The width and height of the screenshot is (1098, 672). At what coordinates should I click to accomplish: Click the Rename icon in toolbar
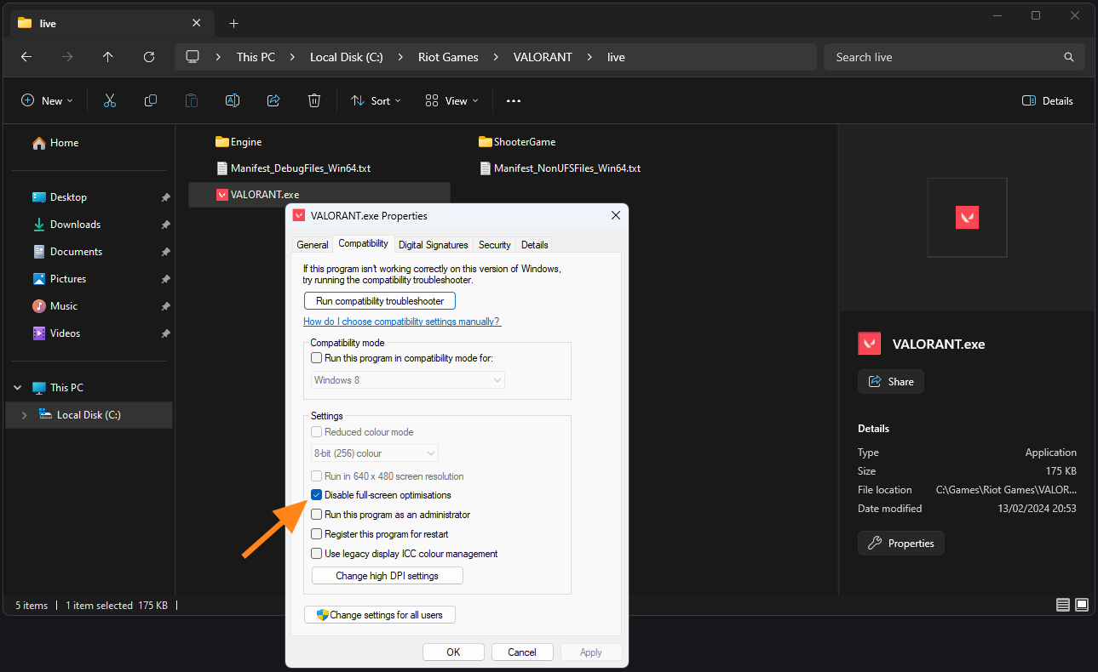coord(232,100)
